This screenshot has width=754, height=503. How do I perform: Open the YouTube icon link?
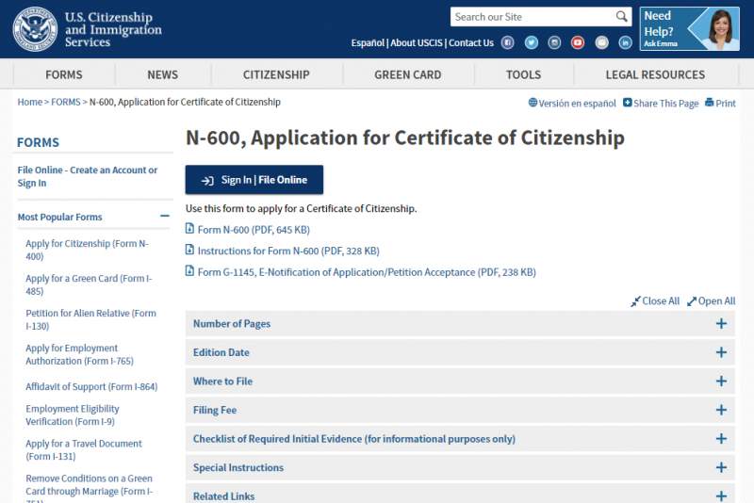578,42
